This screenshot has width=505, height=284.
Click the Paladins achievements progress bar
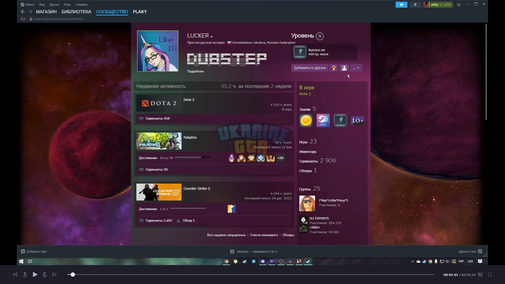(x=192, y=158)
